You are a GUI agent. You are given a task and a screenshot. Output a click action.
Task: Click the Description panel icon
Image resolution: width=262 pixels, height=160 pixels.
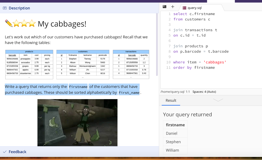[x=5, y=8]
